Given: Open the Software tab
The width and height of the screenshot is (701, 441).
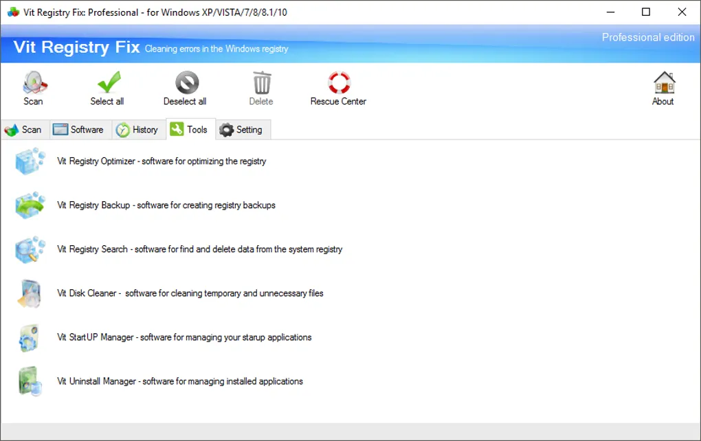Looking at the screenshot, I should 79,130.
